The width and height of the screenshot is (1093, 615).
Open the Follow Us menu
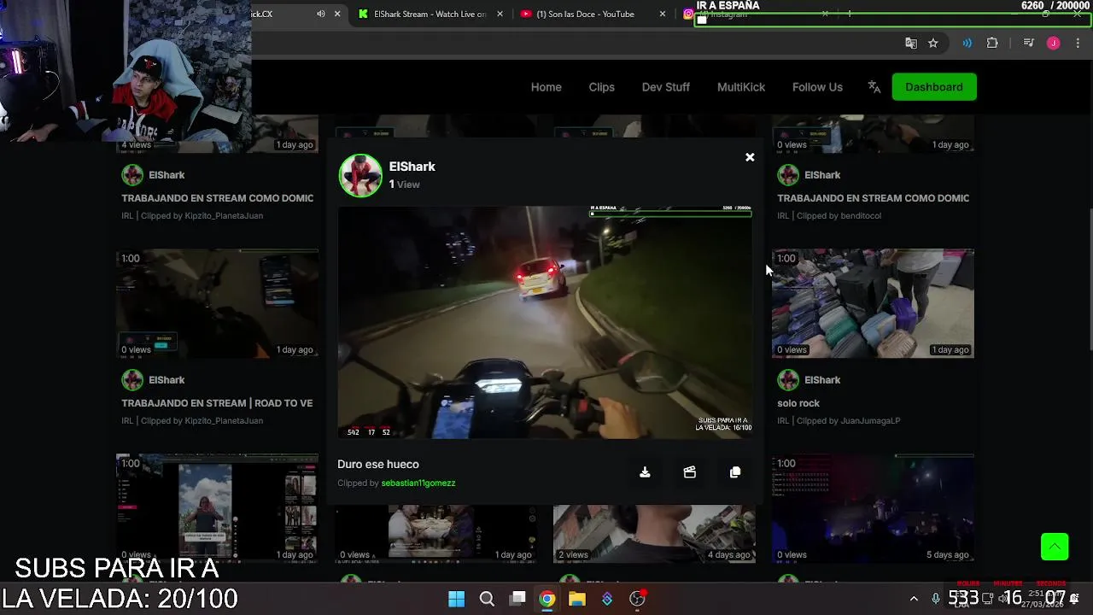(x=817, y=87)
